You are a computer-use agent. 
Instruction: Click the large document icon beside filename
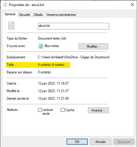(x=11, y=25)
